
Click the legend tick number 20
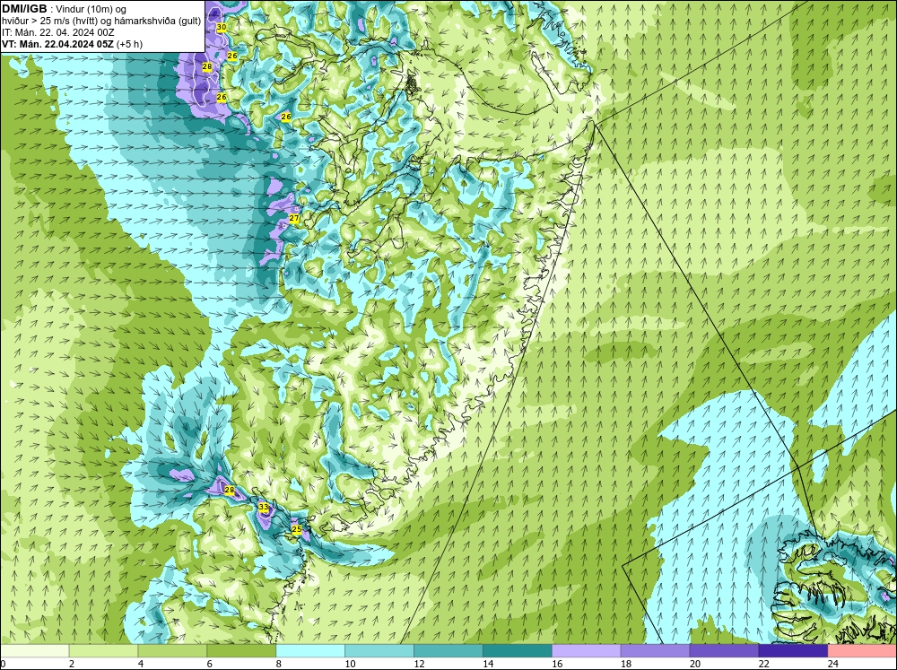695,664
